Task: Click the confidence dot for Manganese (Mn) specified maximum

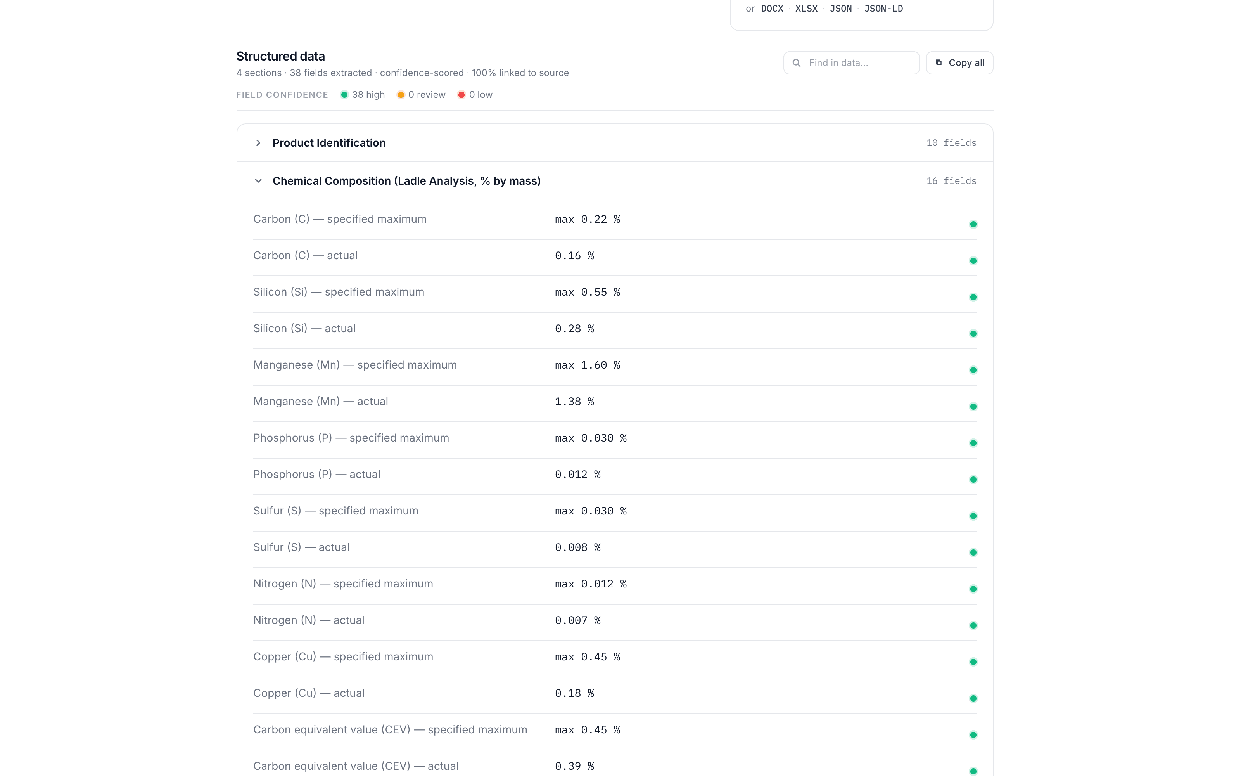Action: (973, 370)
